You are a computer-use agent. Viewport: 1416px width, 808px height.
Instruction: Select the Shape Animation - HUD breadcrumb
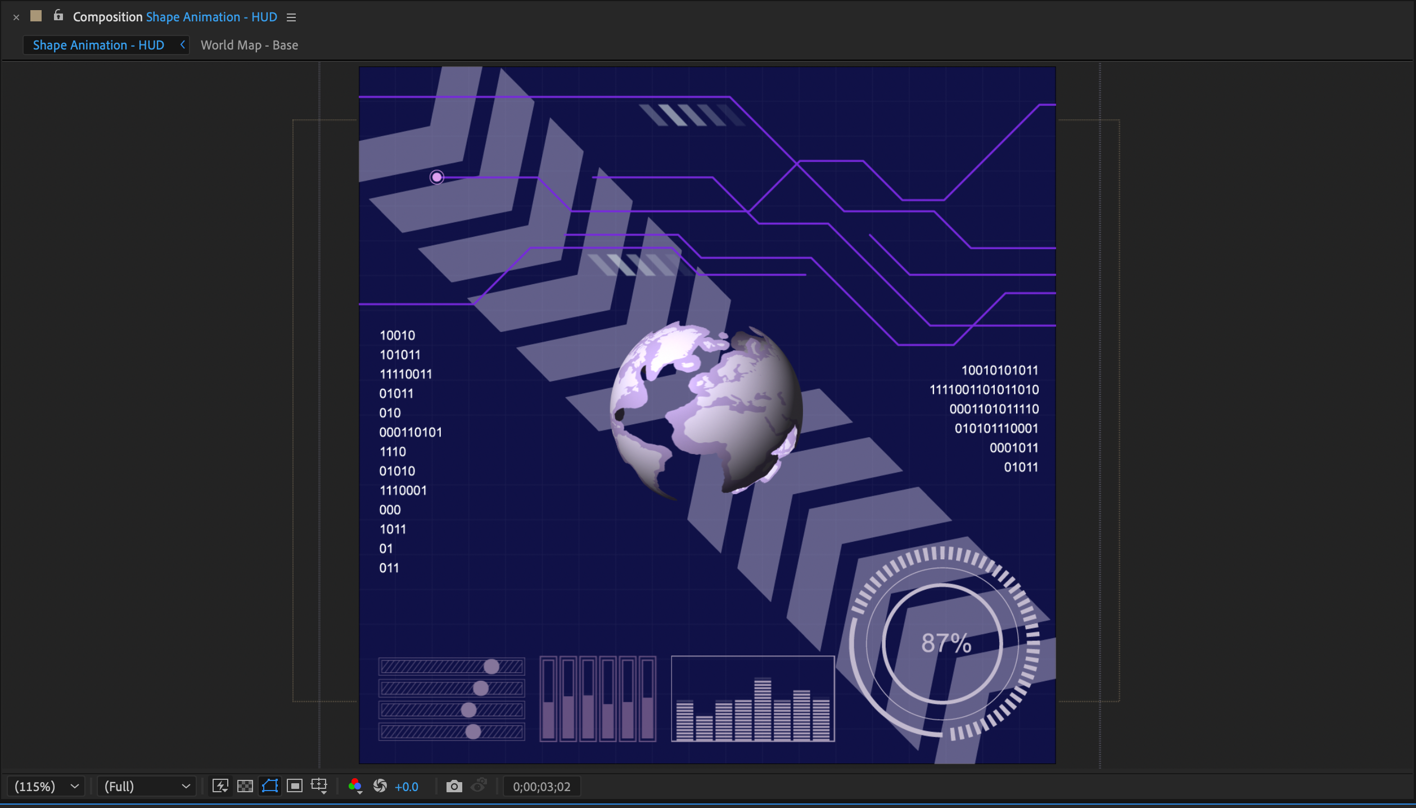tap(98, 44)
